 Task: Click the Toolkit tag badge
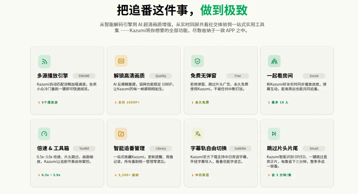click(x=84, y=148)
